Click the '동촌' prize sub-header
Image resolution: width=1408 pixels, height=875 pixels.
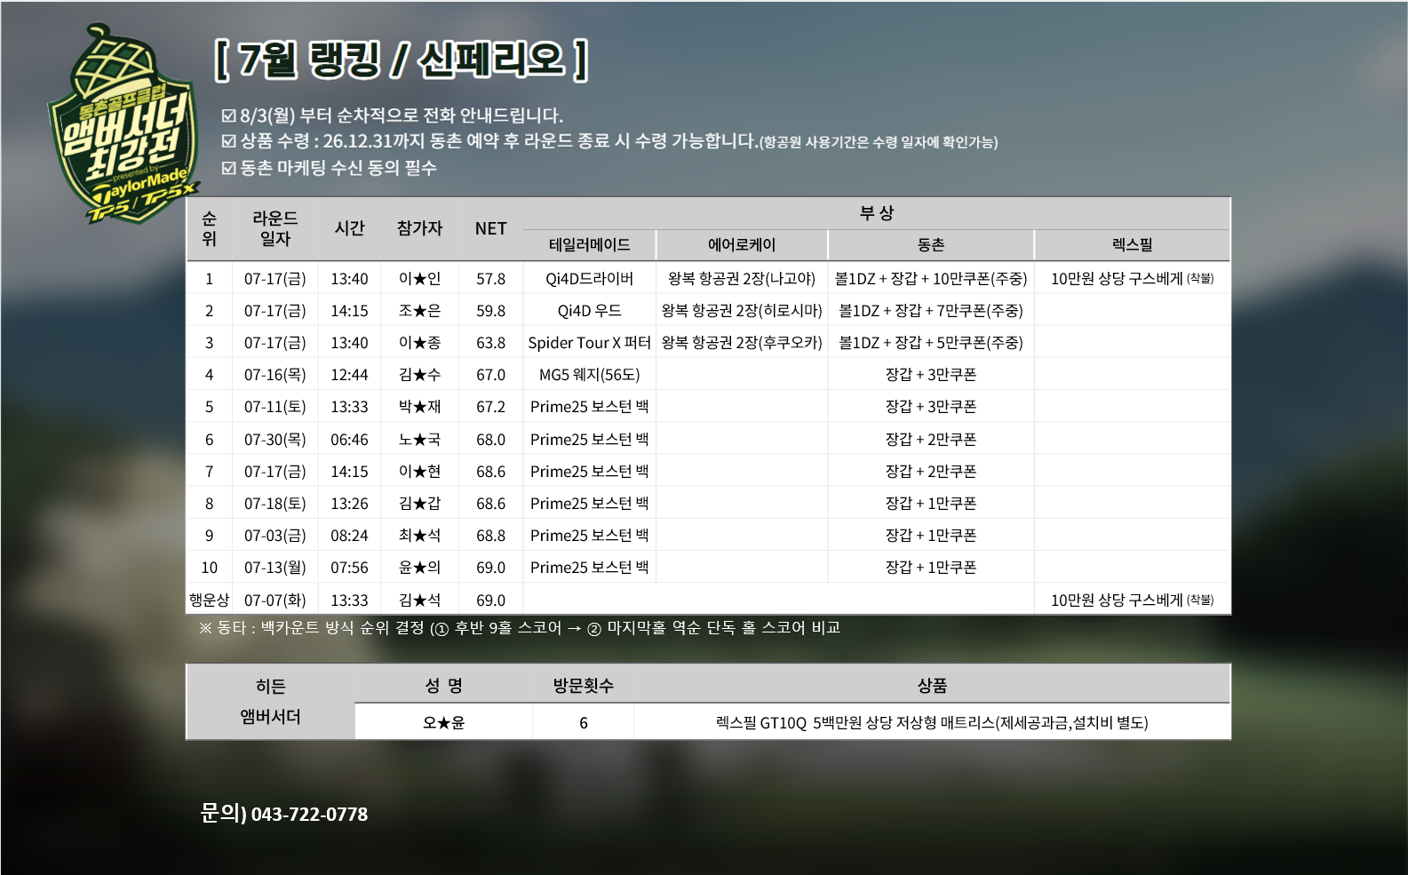pyautogui.click(x=931, y=245)
